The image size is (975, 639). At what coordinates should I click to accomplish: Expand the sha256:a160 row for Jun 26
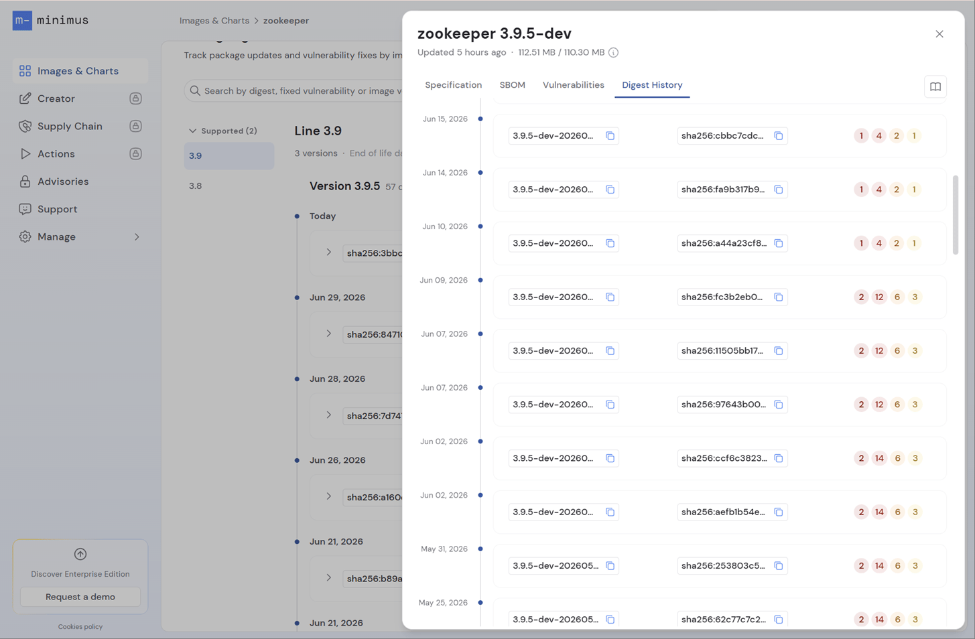(328, 496)
